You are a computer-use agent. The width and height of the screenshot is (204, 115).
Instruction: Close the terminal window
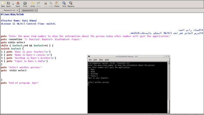[x=169, y=57]
